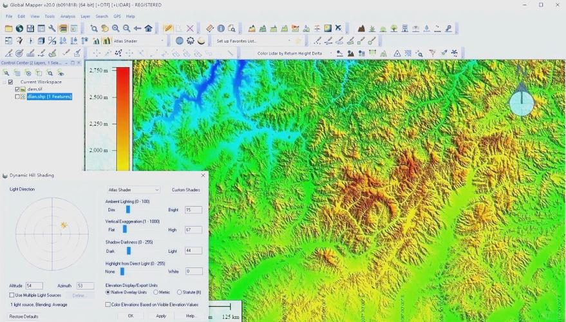
Task: Select the Metric units radio button
Action: [156, 292]
